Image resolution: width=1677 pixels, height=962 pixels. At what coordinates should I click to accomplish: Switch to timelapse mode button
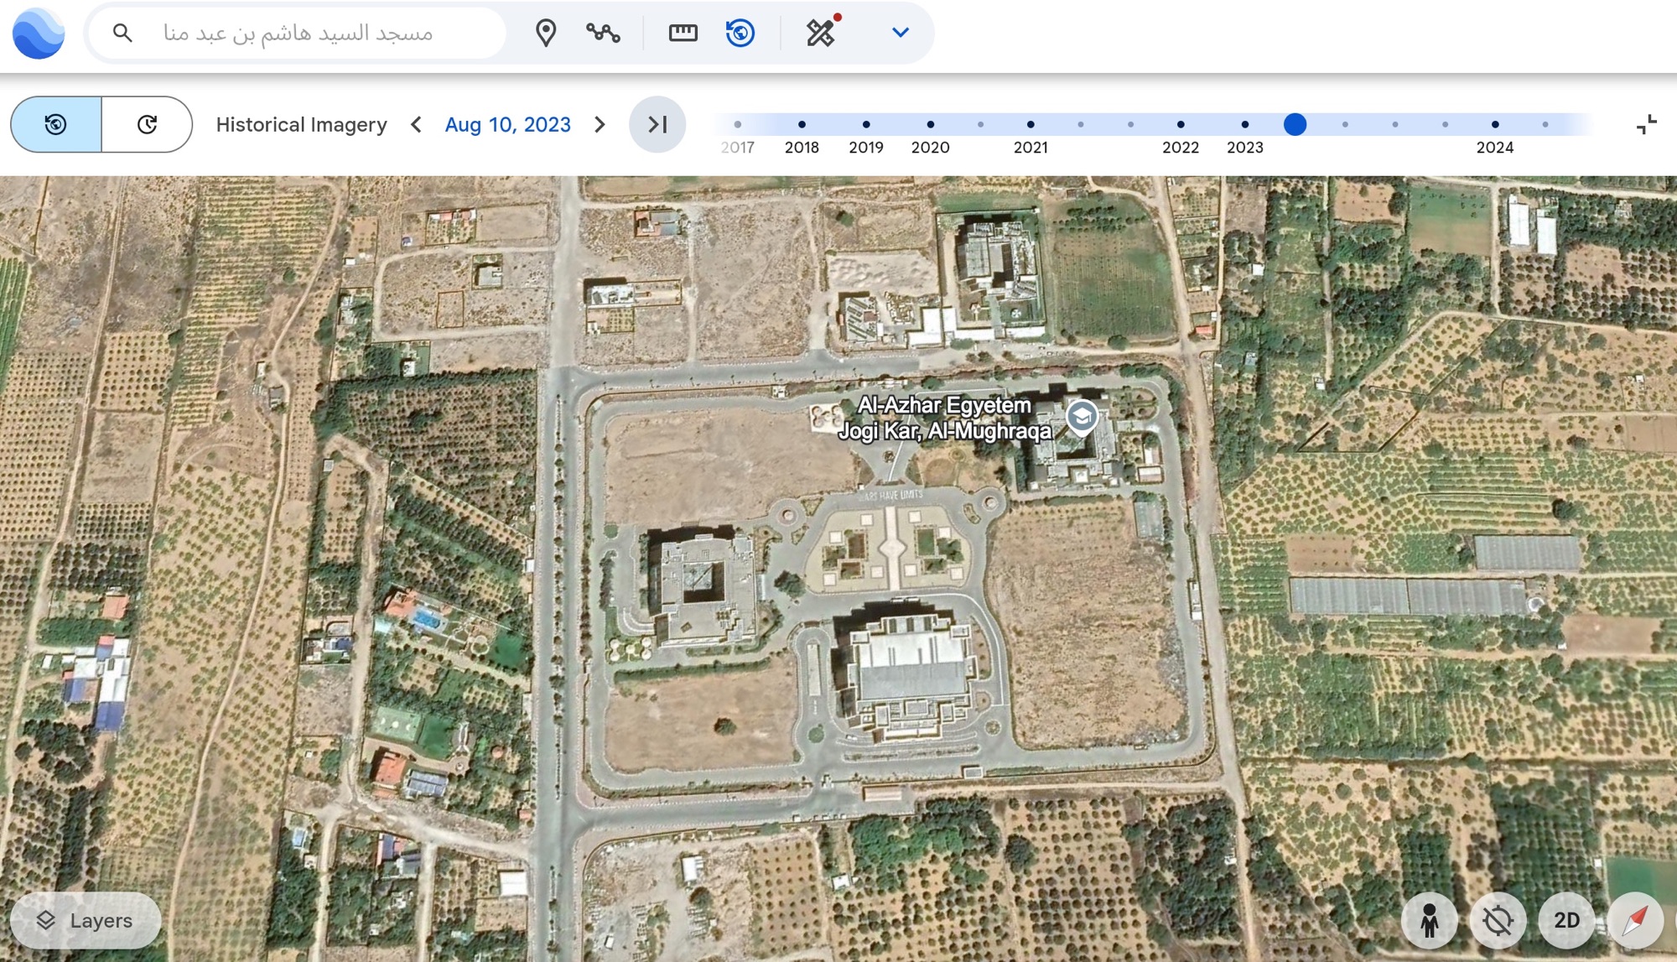coord(147,124)
